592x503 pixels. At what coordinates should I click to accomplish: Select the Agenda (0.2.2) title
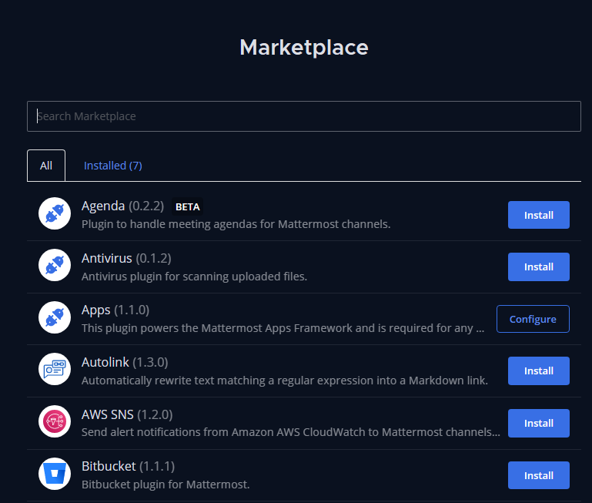(x=122, y=206)
